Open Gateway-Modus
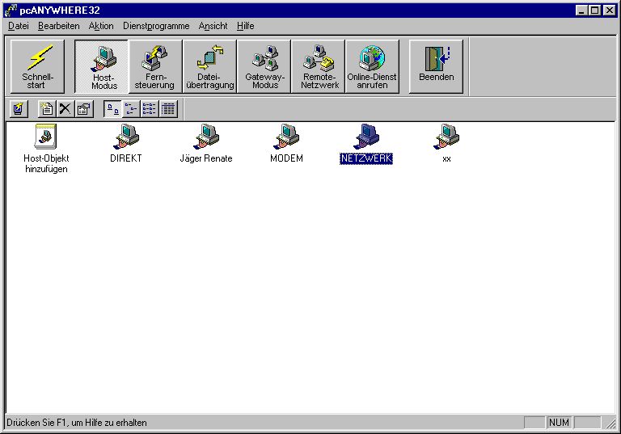 click(x=264, y=66)
